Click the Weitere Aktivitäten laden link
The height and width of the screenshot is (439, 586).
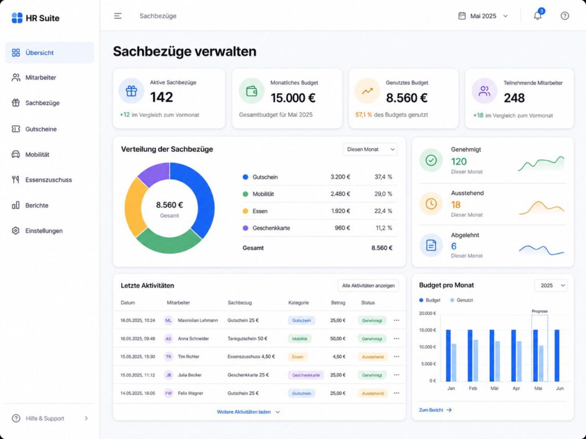point(244,412)
